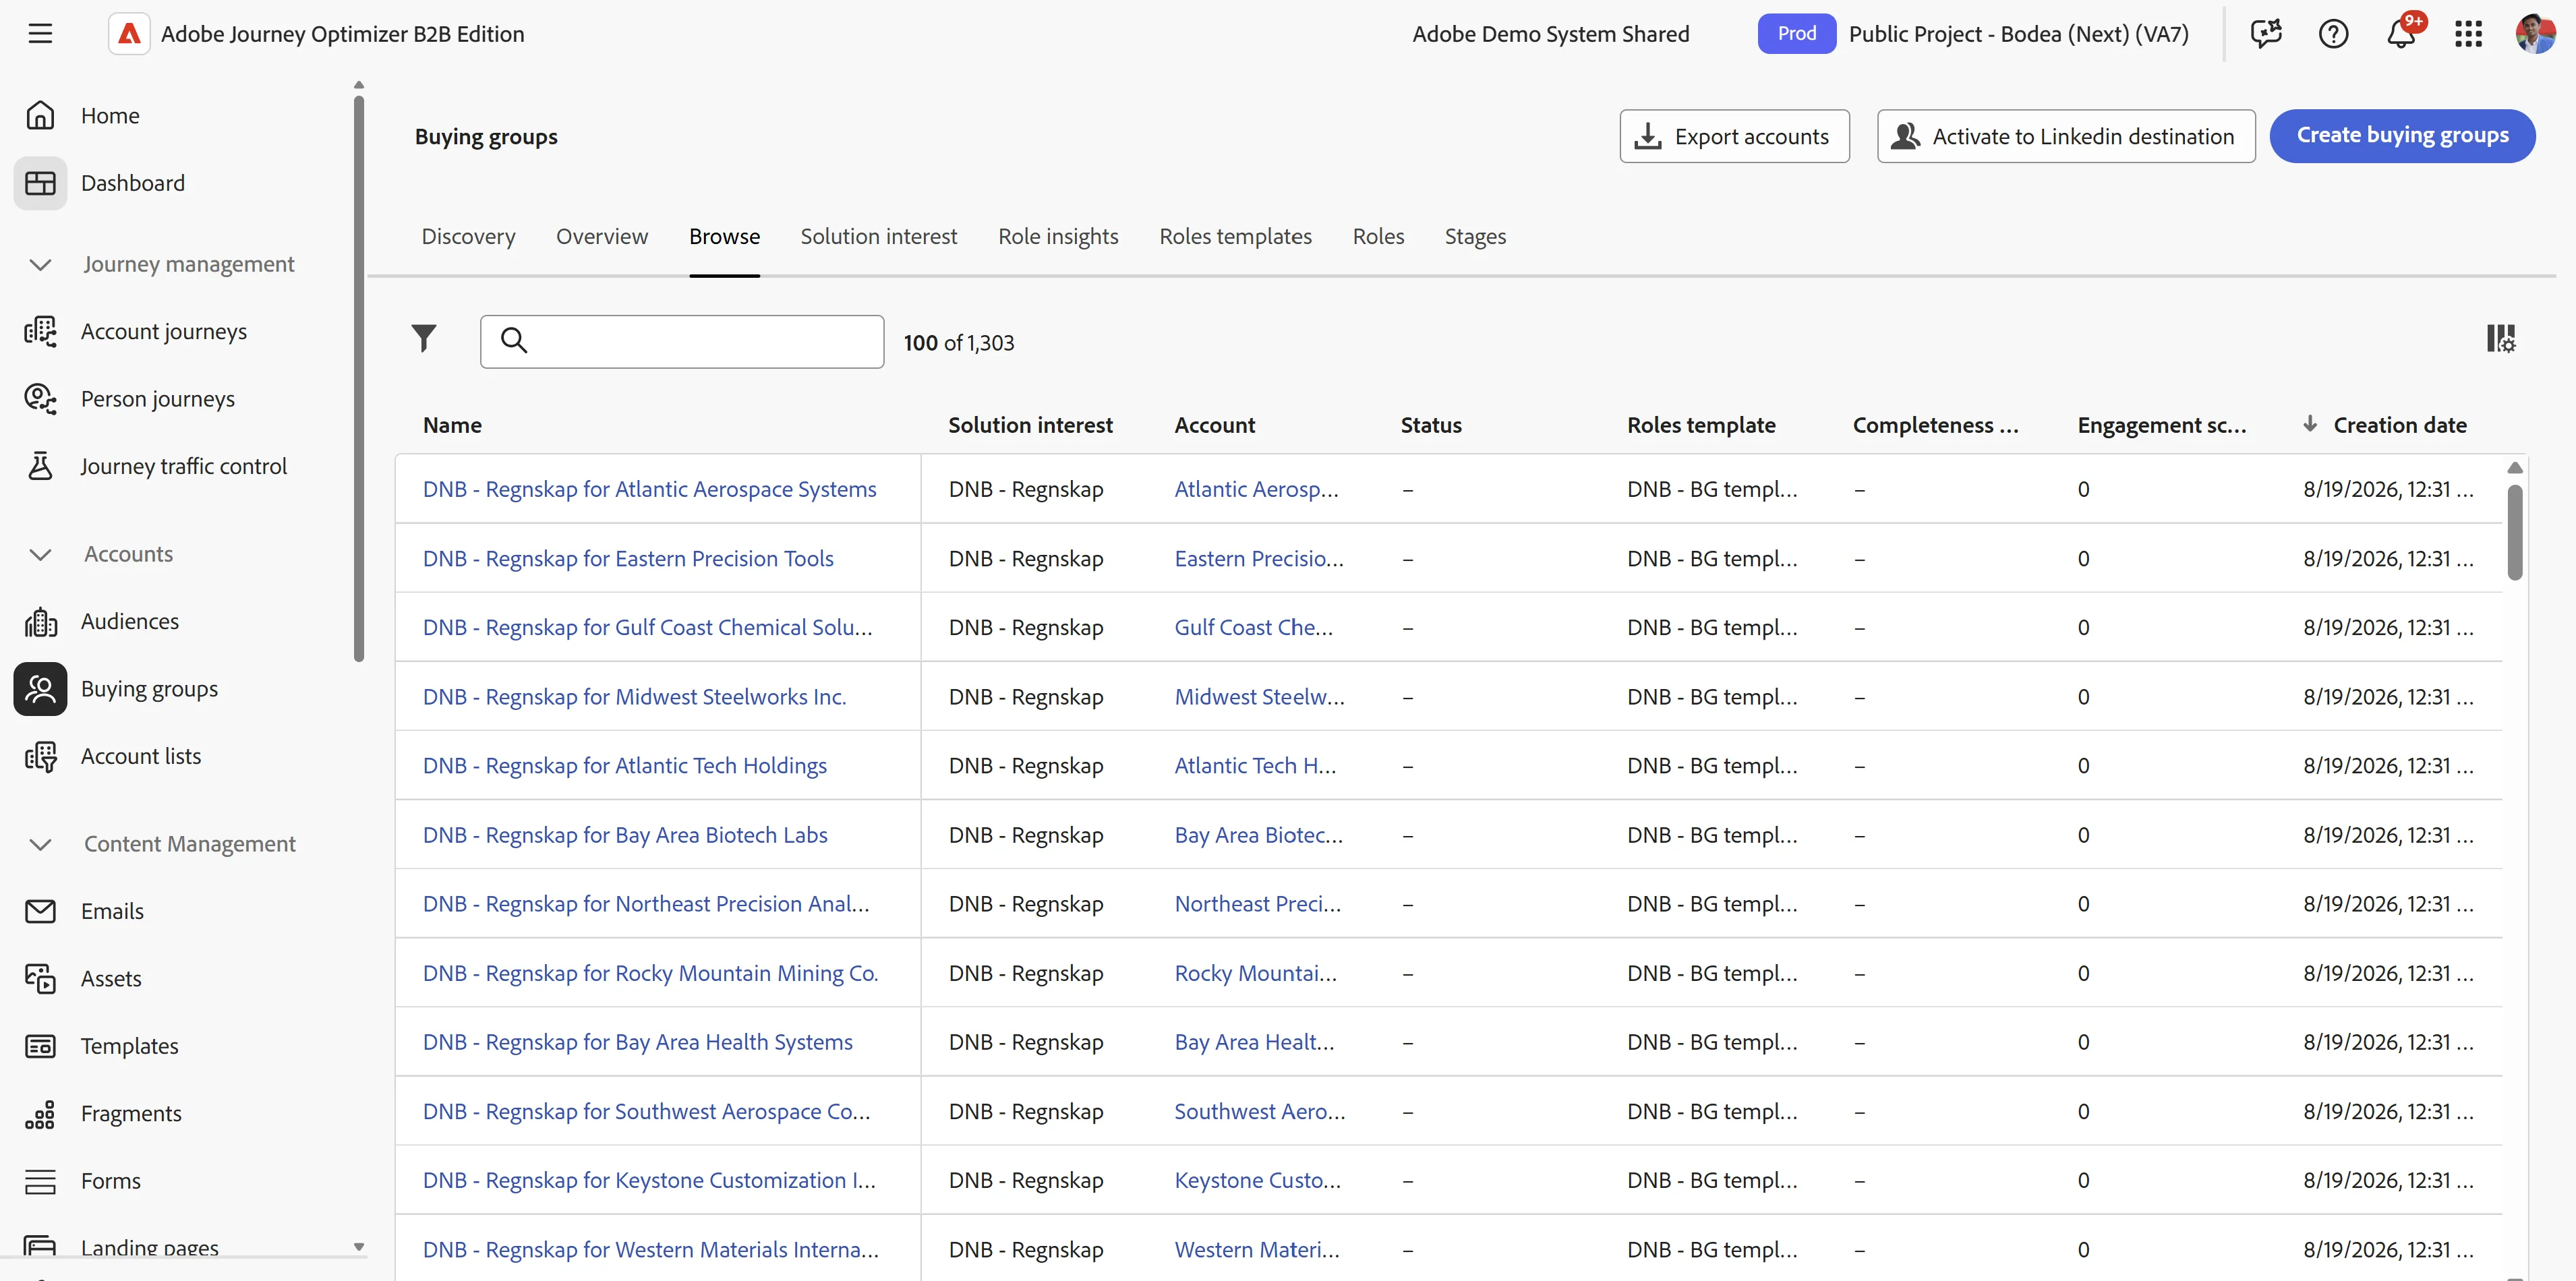Click Activate to Linkedin destination
This screenshot has height=1281, width=2576.
(x=2066, y=136)
